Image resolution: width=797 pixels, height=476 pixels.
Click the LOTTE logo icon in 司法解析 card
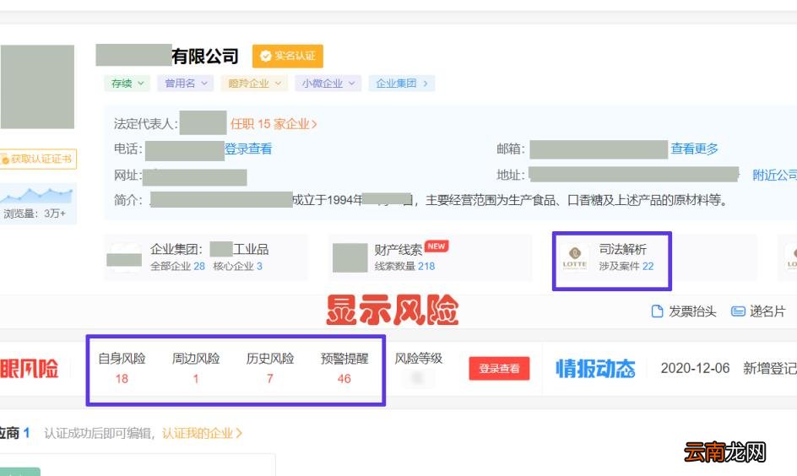point(574,257)
